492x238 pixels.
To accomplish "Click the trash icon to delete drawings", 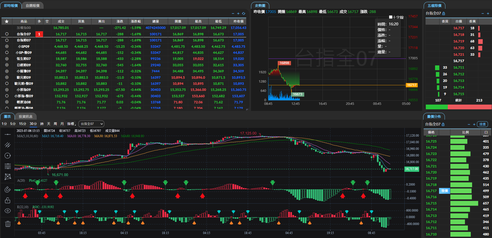I will point(8,224).
